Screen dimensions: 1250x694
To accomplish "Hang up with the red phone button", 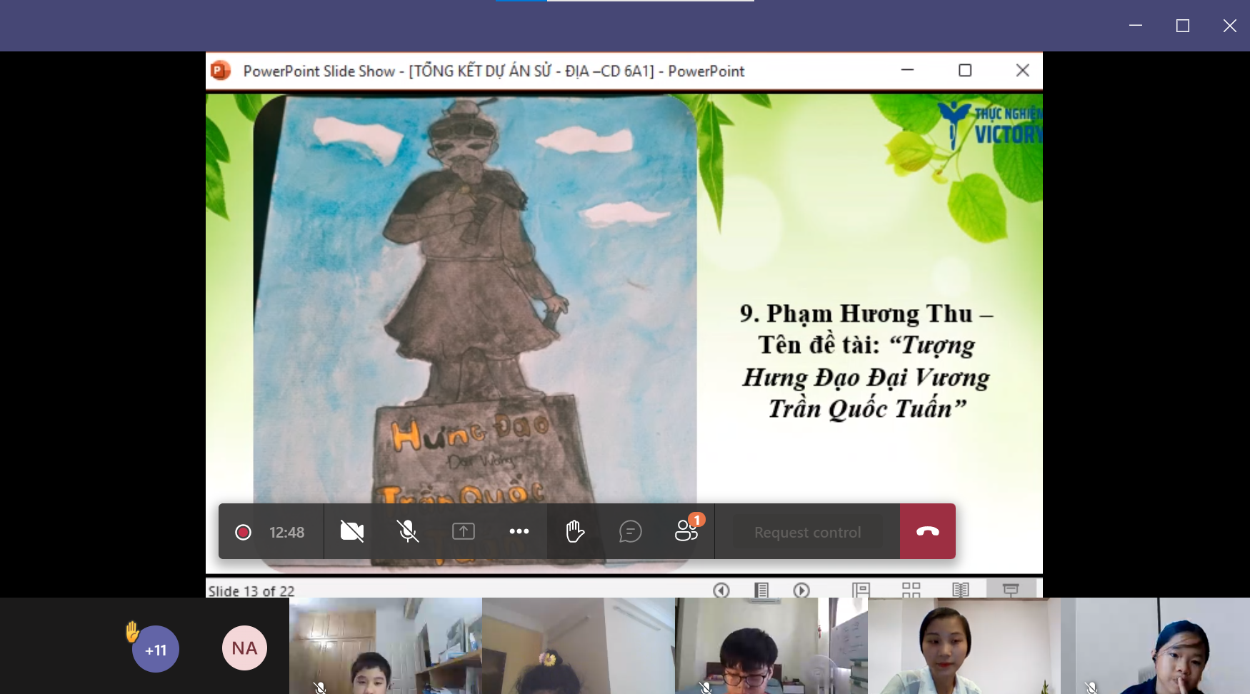I will (x=927, y=531).
